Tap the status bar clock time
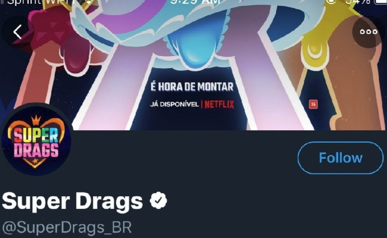This screenshot has width=387, height=238. pyautogui.click(x=195, y=2)
